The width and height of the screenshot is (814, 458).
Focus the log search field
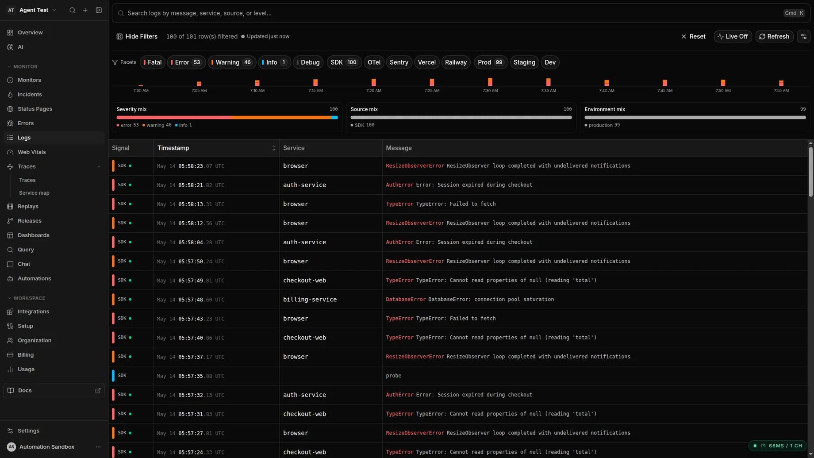click(x=461, y=13)
